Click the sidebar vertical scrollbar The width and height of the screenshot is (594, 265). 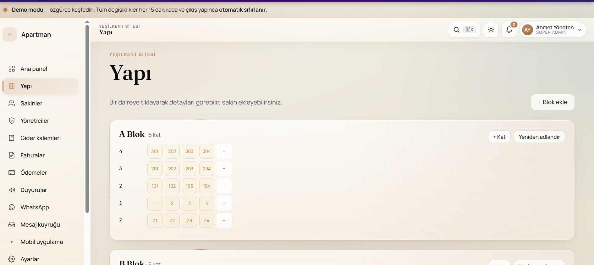pyautogui.click(x=87, y=119)
